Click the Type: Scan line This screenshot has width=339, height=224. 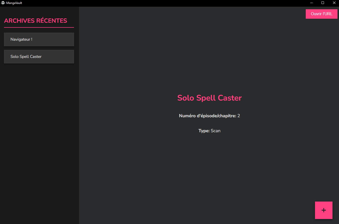coord(209,131)
